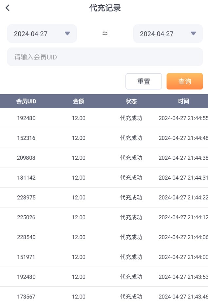Open the end date dropdown
The image size is (208, 306).
[168, 34]
